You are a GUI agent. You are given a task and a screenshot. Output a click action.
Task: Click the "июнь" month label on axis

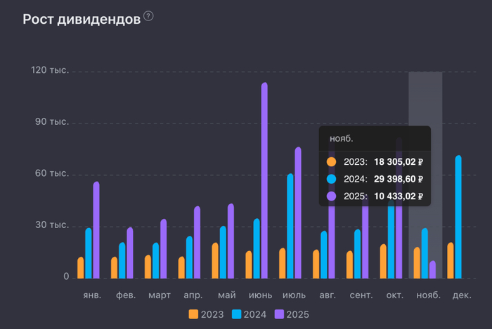click(x=260, y=295)
